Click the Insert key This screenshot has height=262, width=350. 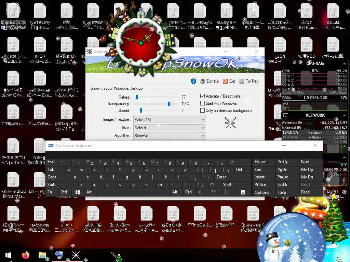point(263,177)
